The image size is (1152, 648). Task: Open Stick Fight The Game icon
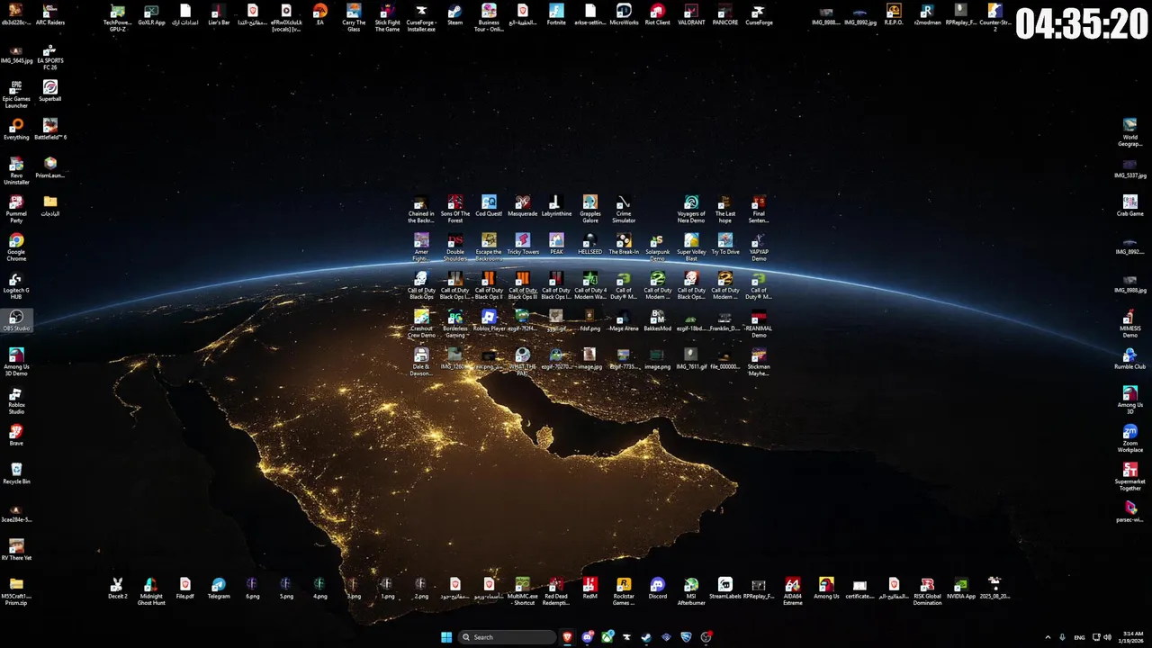pos(387,17)
